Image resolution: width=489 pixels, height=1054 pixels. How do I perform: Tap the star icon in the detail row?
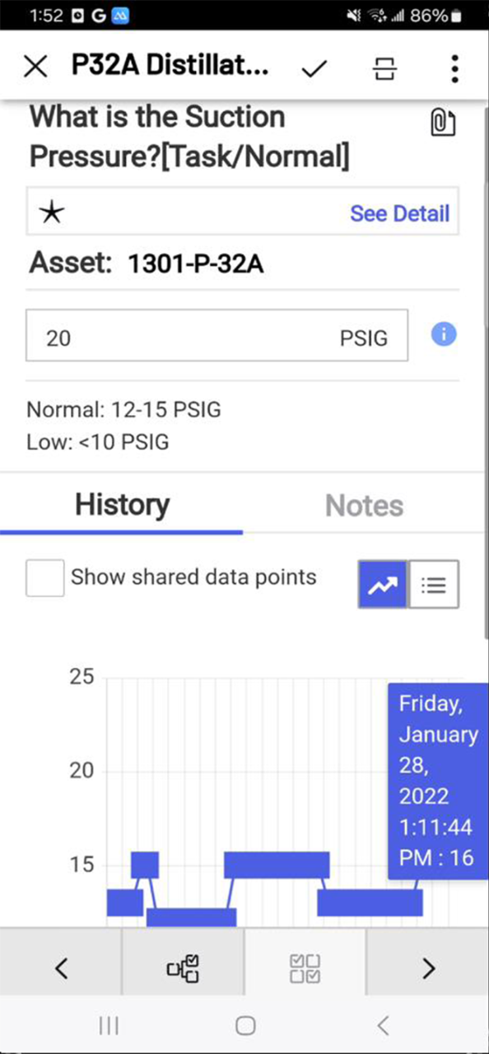[x=52, y=212]
